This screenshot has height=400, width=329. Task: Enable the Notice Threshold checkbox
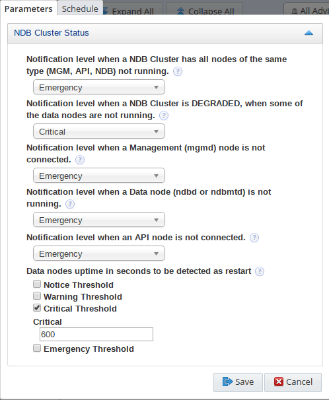point(37,284)
